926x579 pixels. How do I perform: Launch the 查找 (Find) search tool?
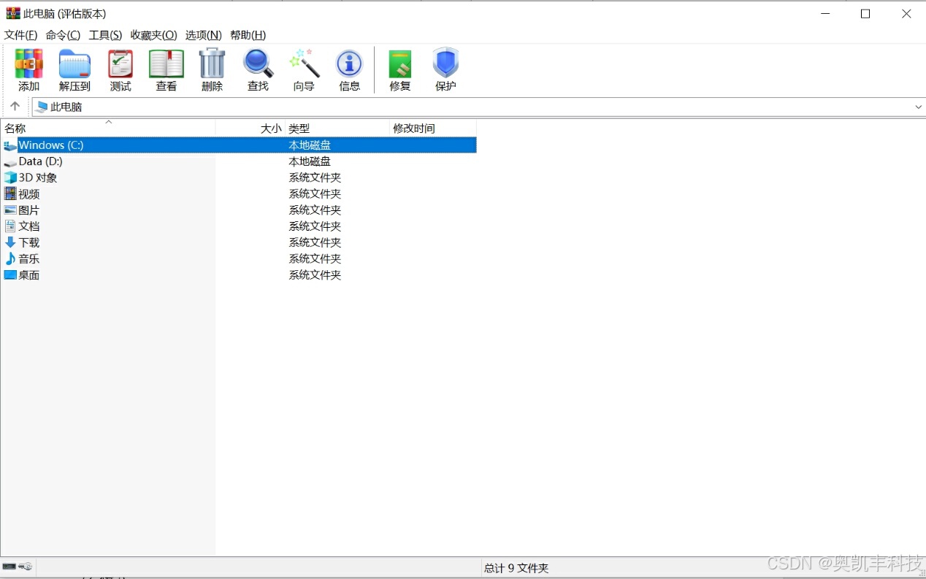pos(257,69)
